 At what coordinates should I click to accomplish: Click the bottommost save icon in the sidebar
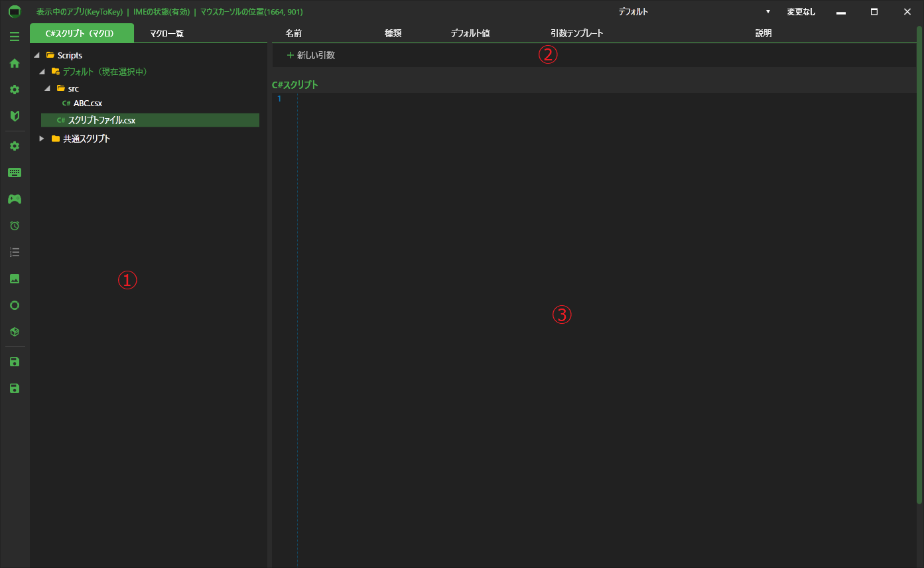pyautogui.click(x=15, y=388)
